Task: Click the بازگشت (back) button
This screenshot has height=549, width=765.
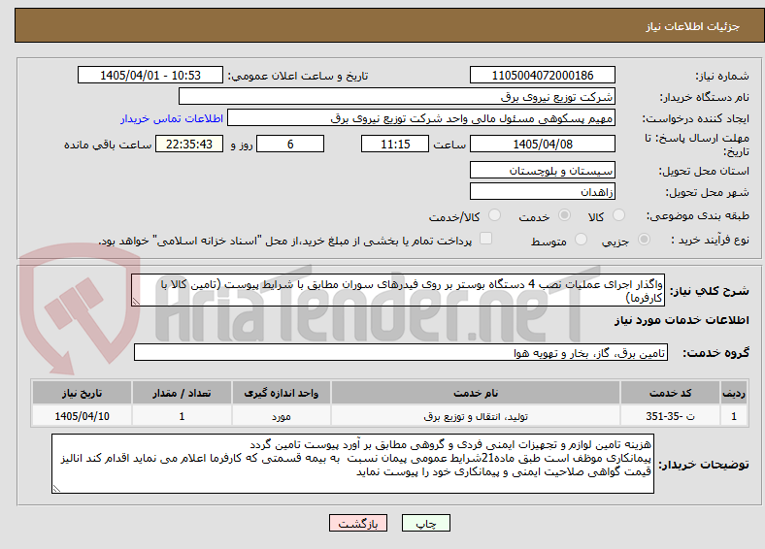Action: pyautogui.click(x=358, y=523)
